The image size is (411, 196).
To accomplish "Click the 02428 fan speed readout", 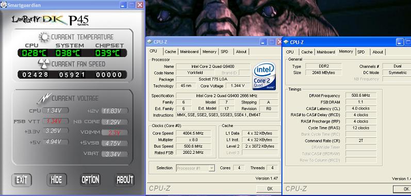I will (x=35, y=75).
